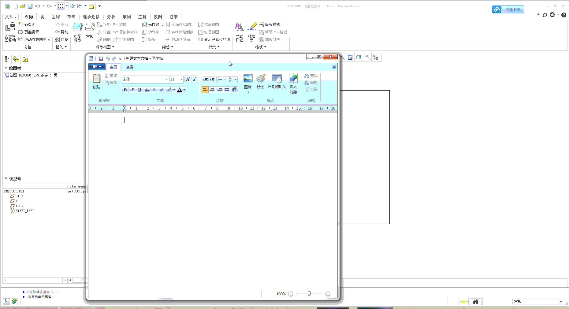The image size is (569, 309).
Task: Decrease indent in WordPad paragraph group
Action: point(205,80)
